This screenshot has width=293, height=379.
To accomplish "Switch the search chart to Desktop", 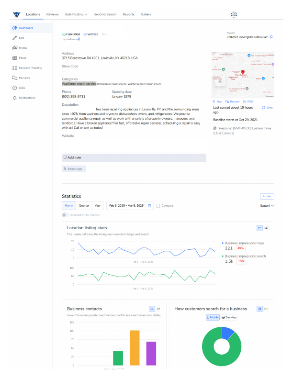I will (229, 317).
